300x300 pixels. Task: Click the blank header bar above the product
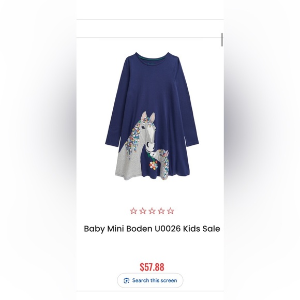pyautogui.click(x=150, y=28)
